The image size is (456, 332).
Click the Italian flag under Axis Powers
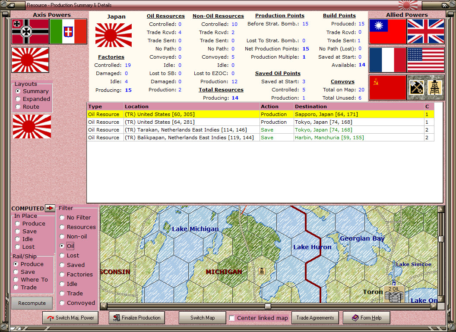[68, 32]
